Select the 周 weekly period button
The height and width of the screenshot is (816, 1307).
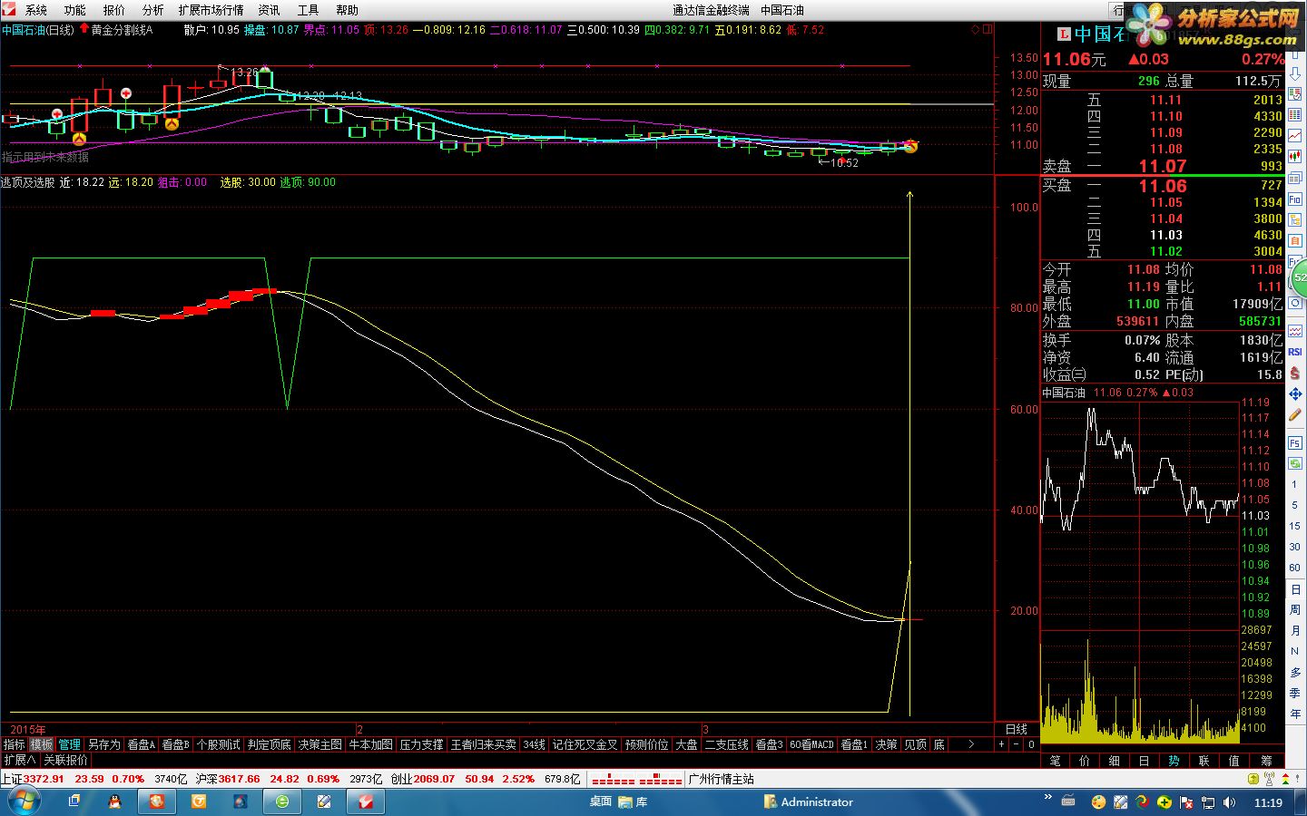tap(1295, 609)
